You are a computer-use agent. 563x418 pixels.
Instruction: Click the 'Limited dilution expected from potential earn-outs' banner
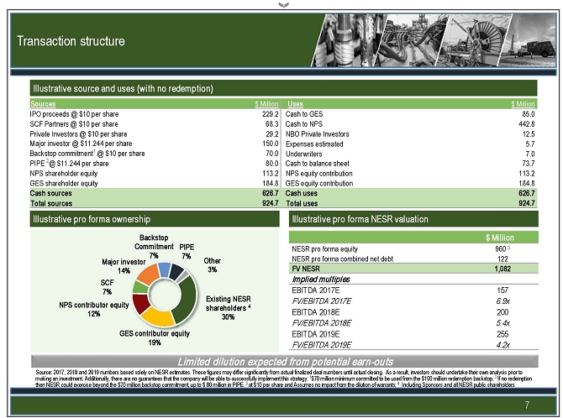(x=285, y=361)
